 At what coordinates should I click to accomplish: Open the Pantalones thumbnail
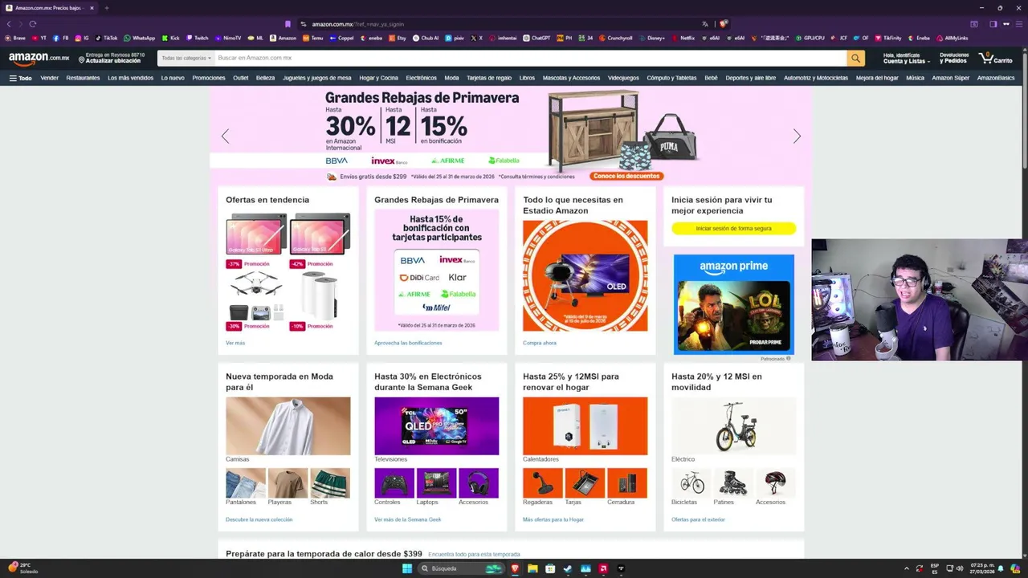click(246, 482)
